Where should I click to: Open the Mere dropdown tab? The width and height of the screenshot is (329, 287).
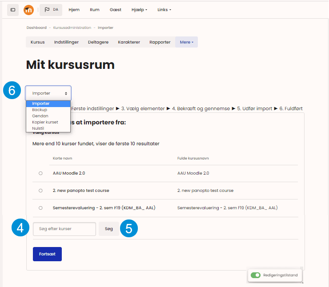(186, 42)
